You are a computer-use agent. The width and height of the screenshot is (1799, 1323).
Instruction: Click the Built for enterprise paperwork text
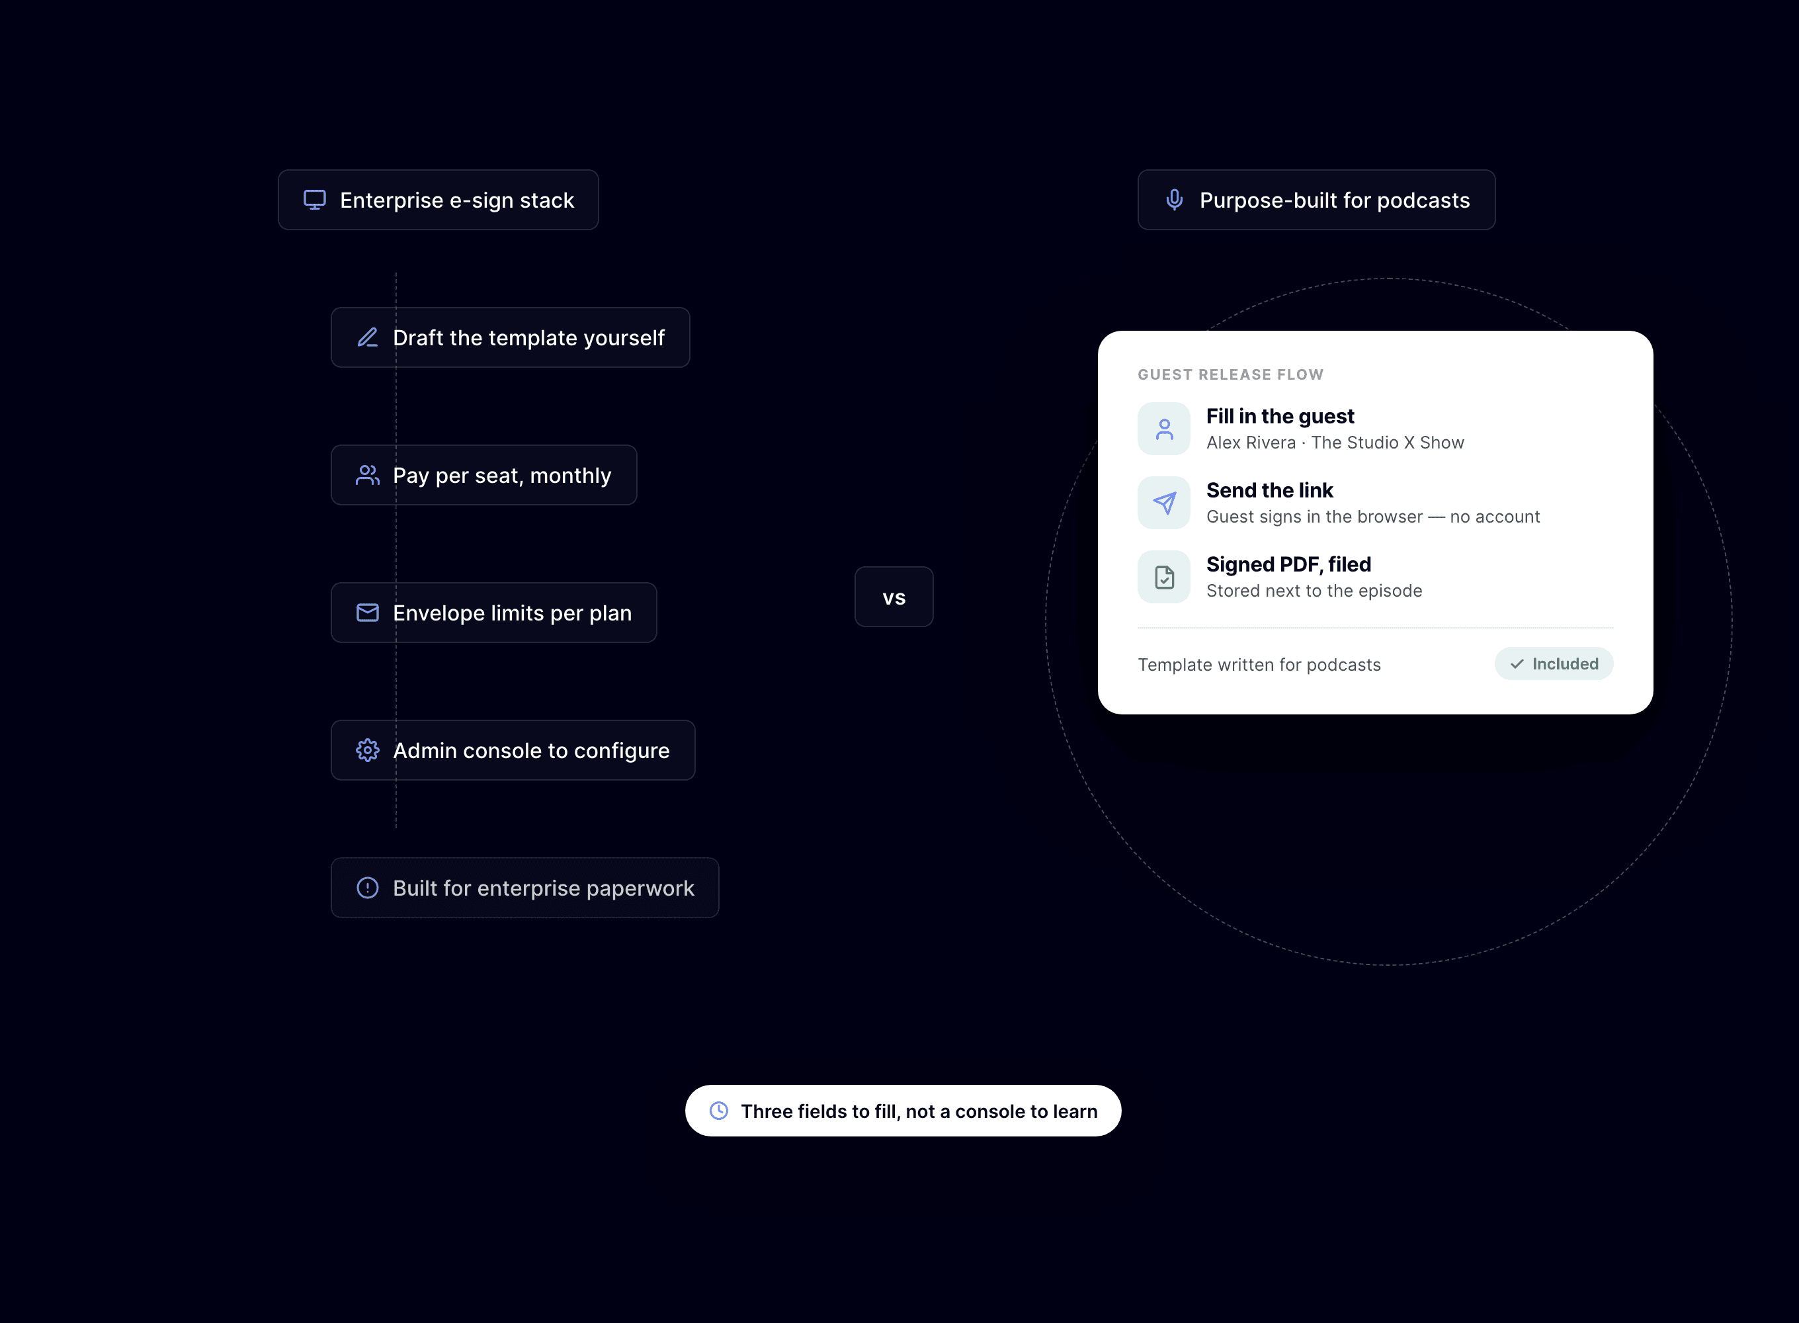click(544, 888)
